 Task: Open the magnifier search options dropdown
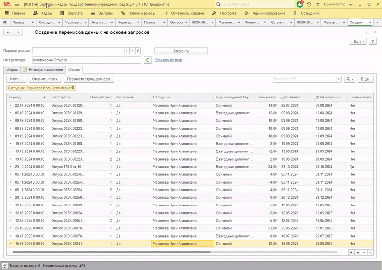pos(350,79)
